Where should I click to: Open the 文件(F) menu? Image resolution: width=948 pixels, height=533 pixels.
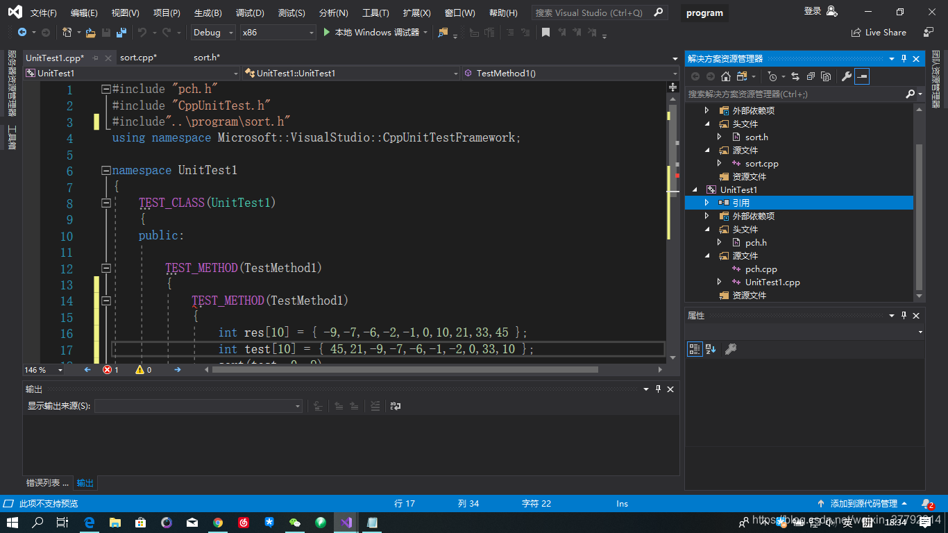click(x=44, y=12)
